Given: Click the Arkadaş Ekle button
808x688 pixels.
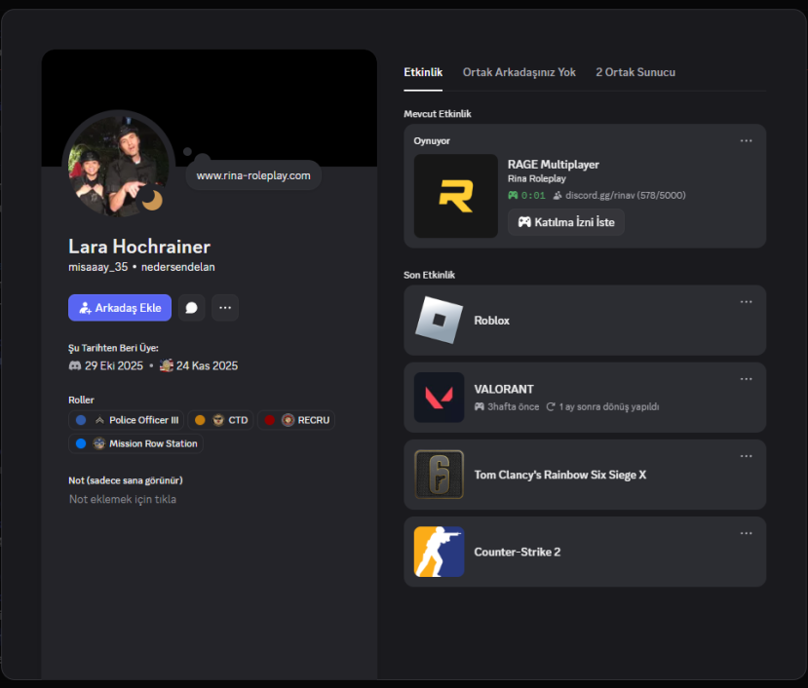Looking at the screenshot, I should (120, 308).
